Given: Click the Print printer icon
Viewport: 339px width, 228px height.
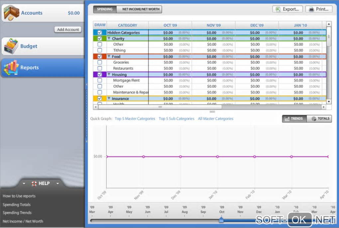Looking at the screenshot, I should [x=311, y=9].
